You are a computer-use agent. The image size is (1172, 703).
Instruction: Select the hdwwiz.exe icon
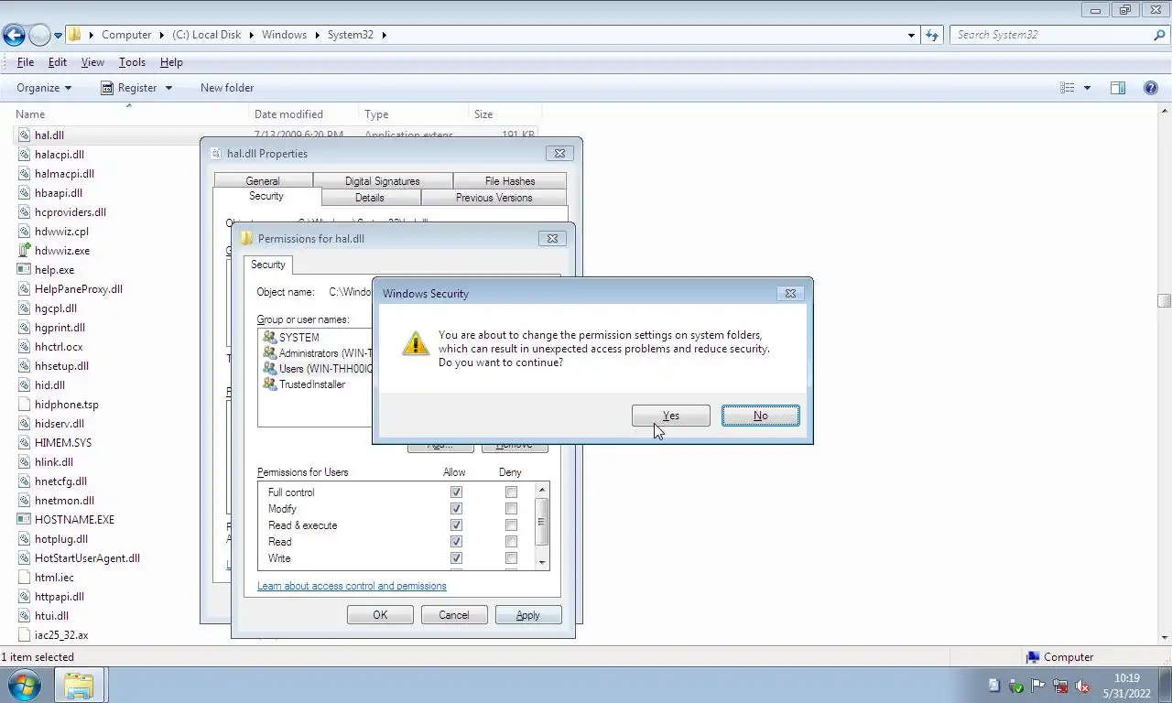[x=25, y=251]
